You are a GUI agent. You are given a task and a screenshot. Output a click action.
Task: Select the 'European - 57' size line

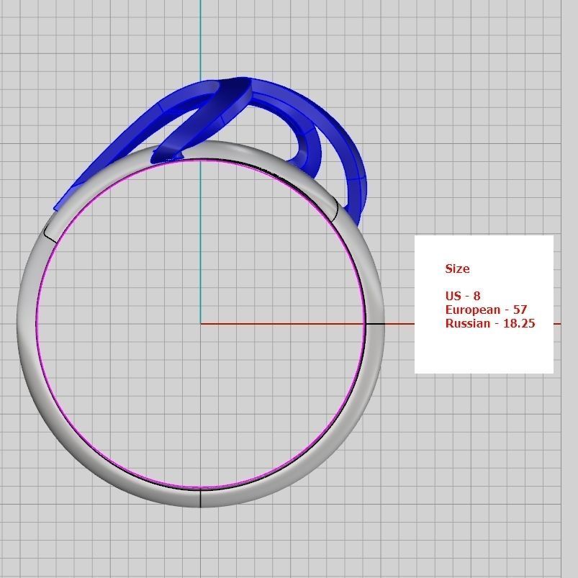[486, 310]
